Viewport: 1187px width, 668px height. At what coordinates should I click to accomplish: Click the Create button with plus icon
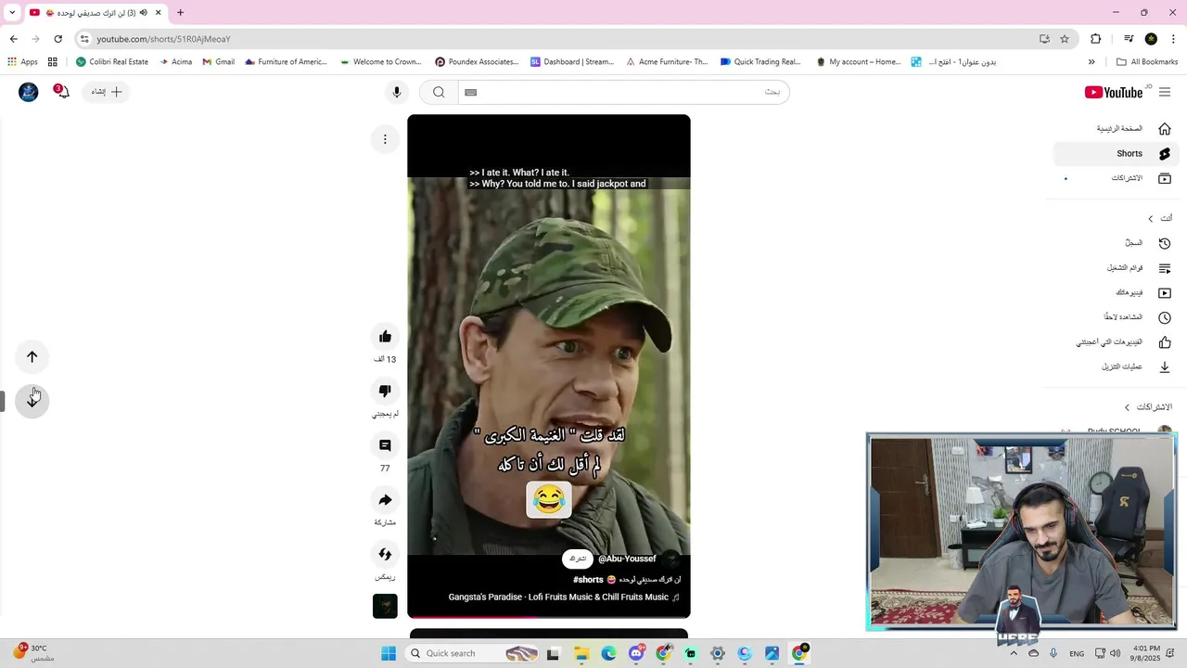point(107,92)
